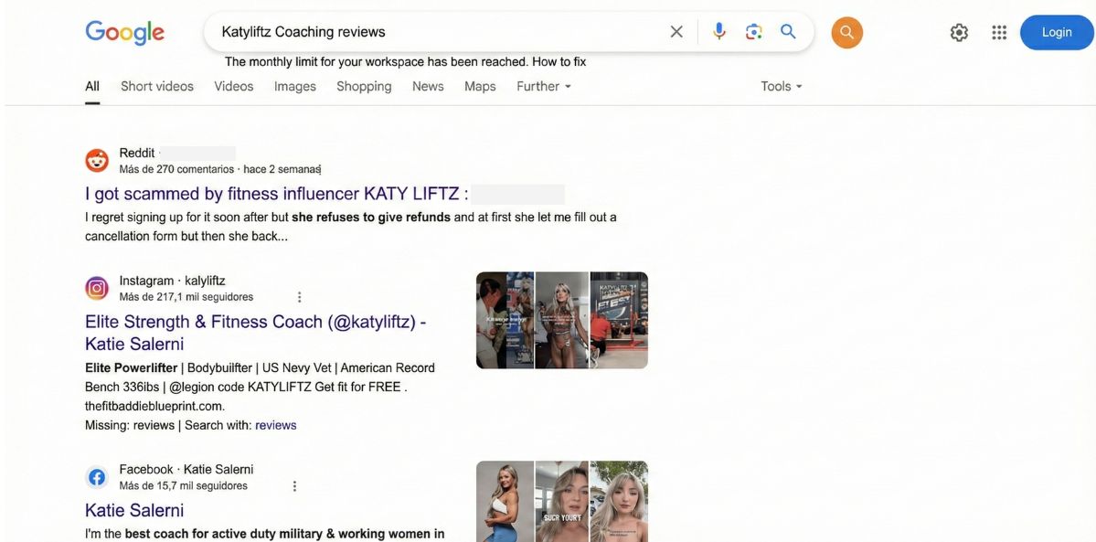Click the monthly limit How to fix message
The image size is (1096, 542).
(x=406, y=61)
